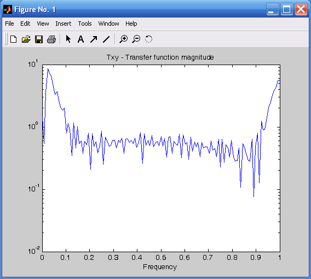Print the figure with the printer icon

pyautogui.click(x=51, y=39)
